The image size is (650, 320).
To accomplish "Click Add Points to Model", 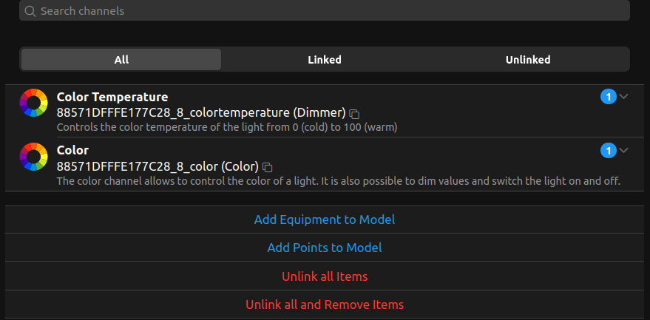I will point(325,248).
